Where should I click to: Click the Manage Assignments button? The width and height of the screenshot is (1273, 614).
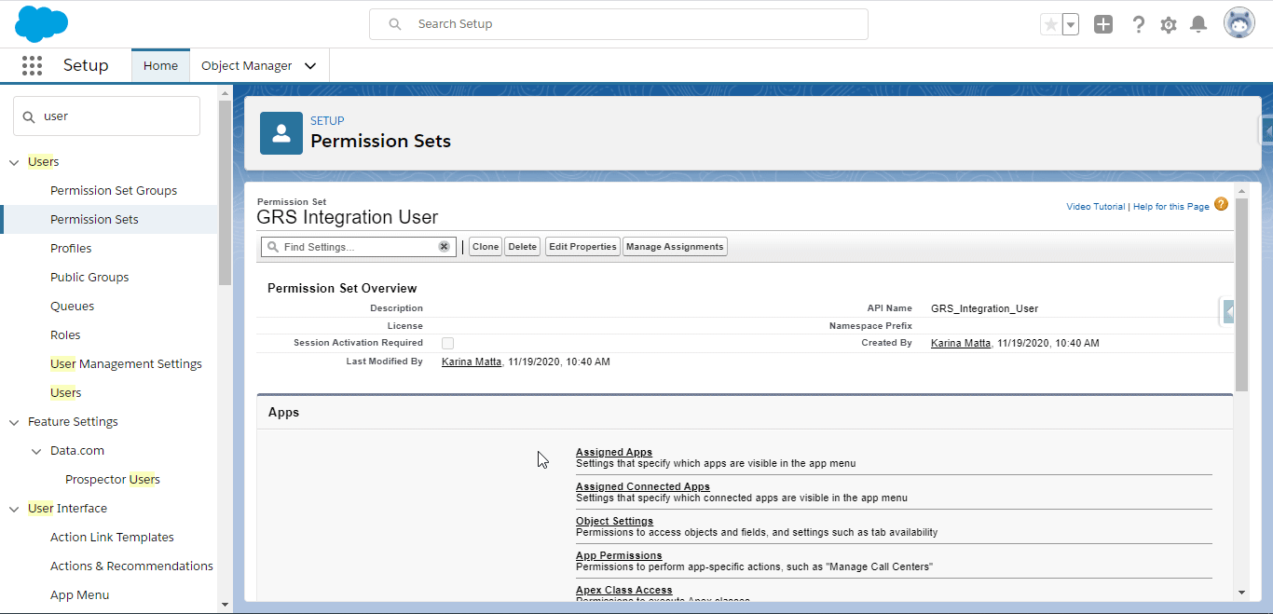[675, 247]
